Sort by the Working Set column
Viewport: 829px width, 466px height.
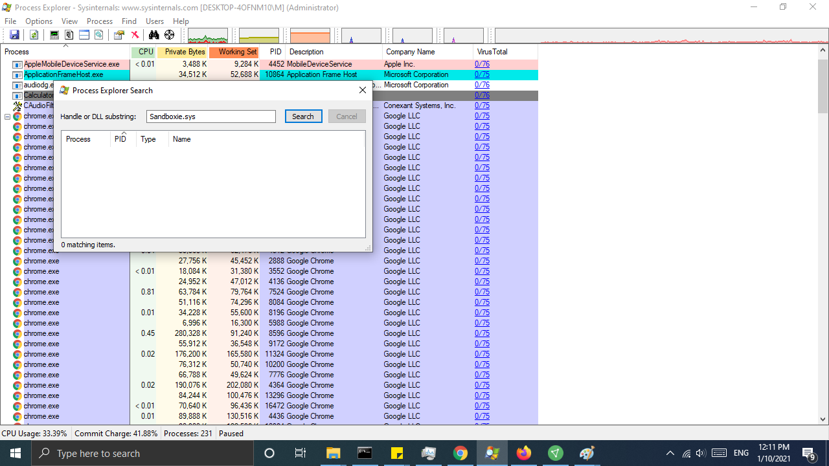point(234,52)
